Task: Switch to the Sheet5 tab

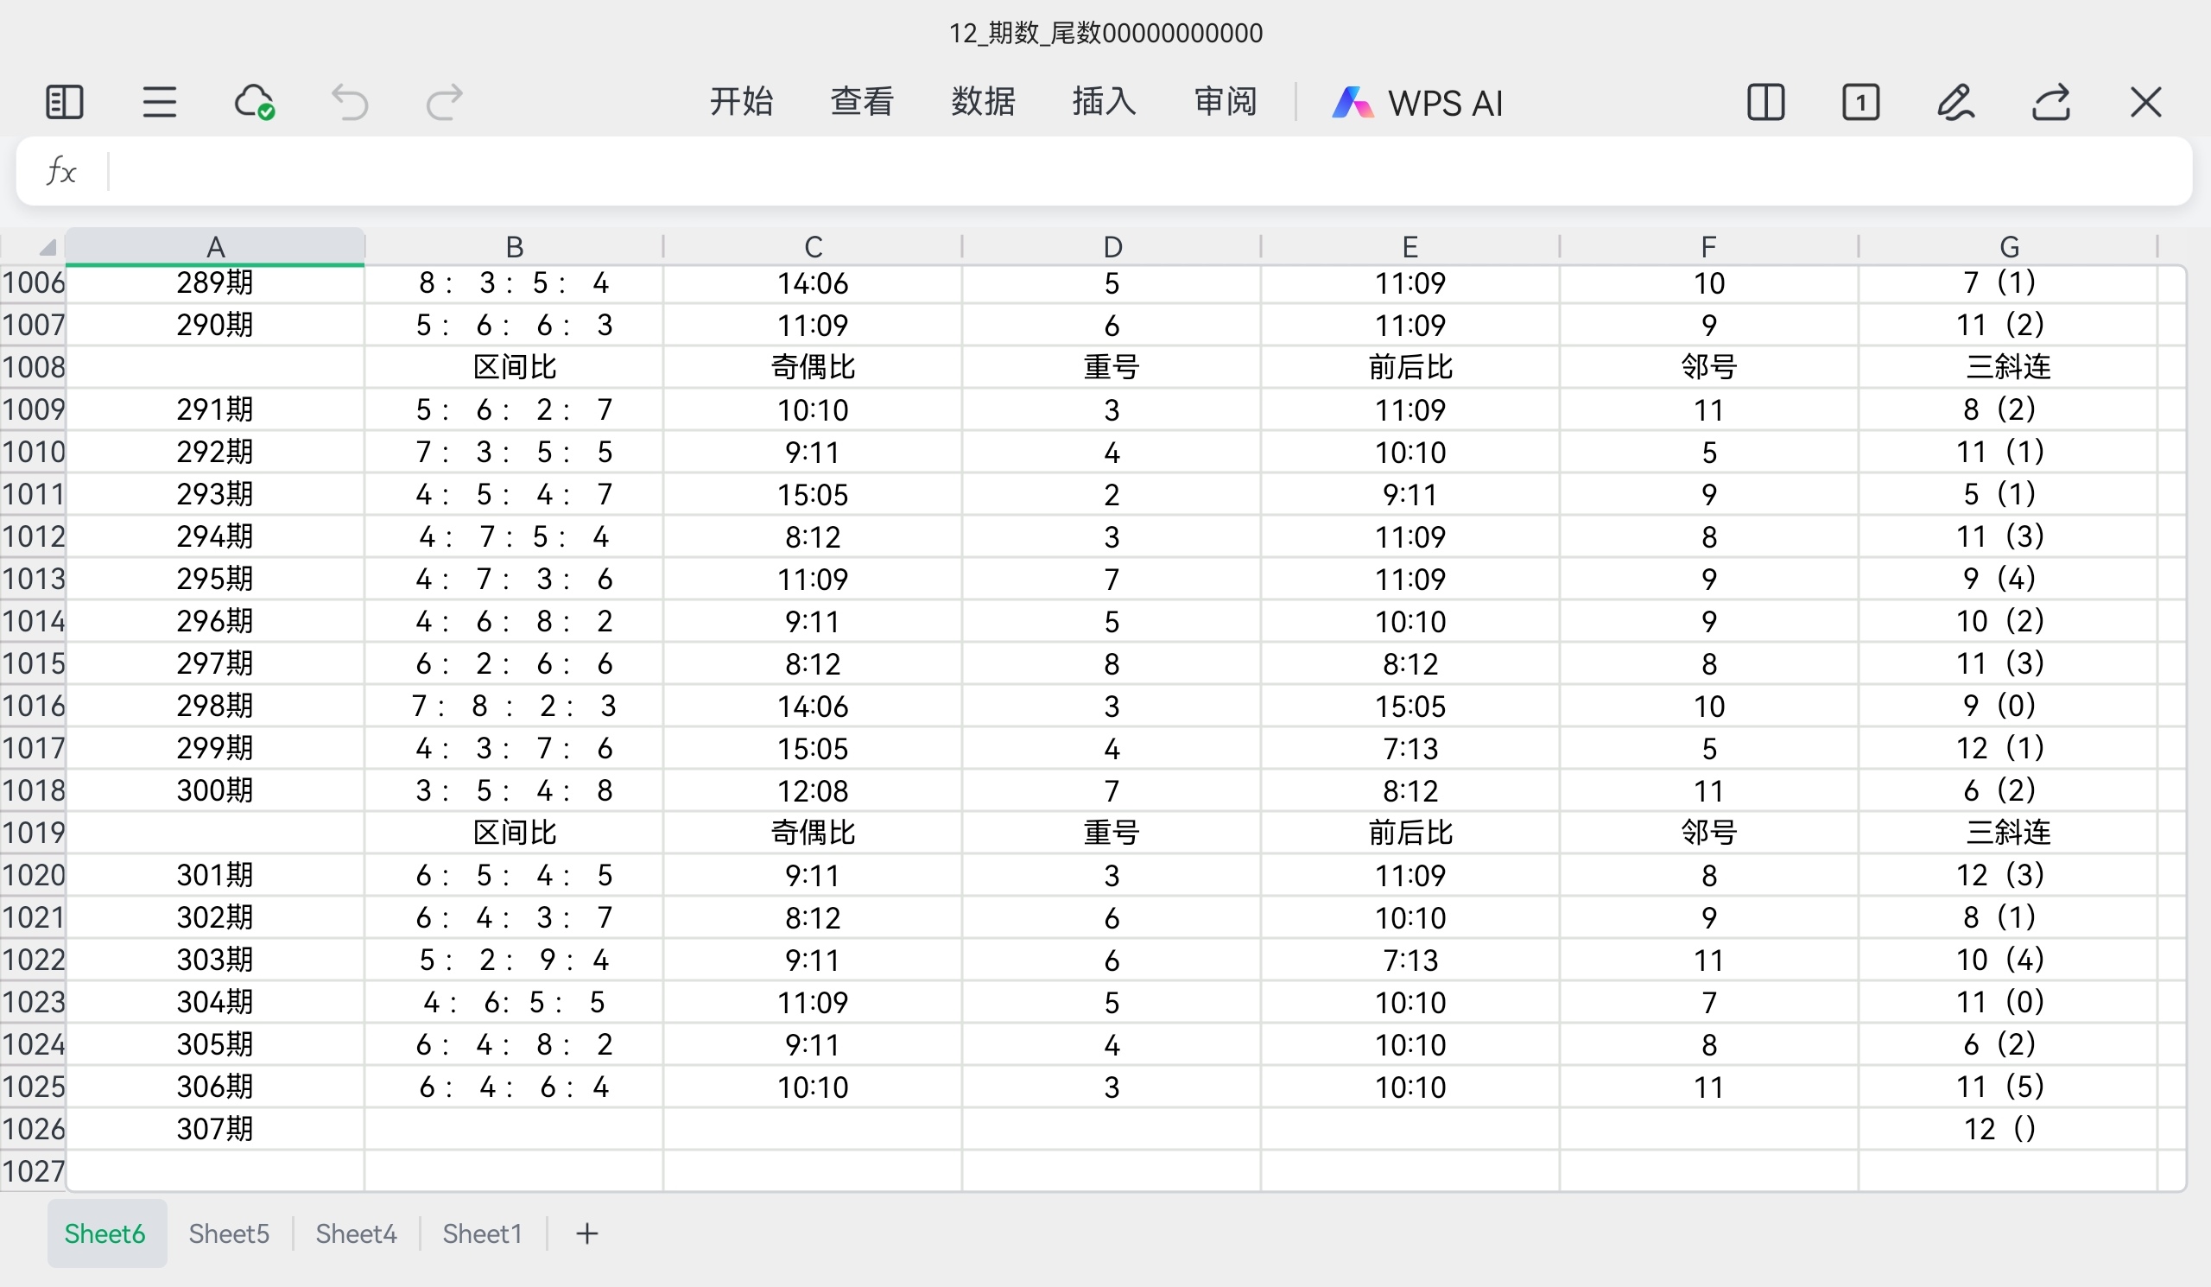Action: (229, 1233)
